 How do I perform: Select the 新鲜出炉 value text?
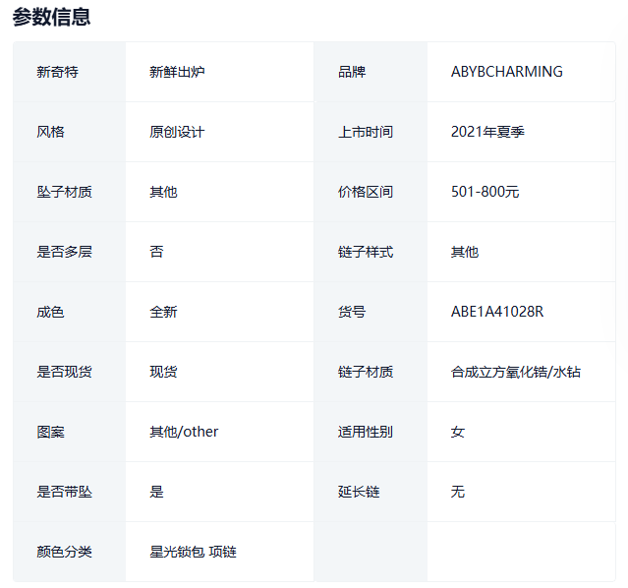tap(177, 72)
